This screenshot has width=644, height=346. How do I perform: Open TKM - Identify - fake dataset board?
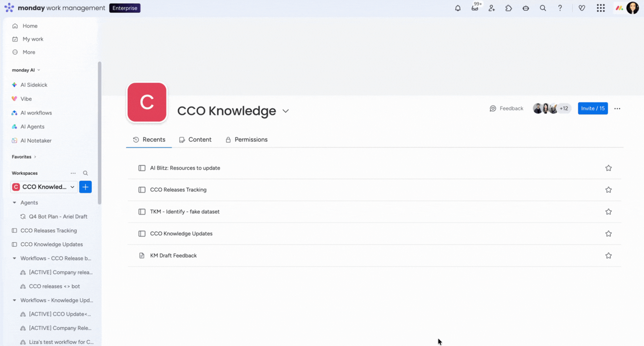pyautogui.click(x=185, y=212)
